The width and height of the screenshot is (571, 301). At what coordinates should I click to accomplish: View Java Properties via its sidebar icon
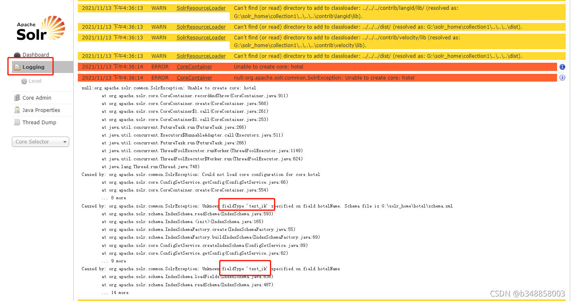click(x=17, y=110)
